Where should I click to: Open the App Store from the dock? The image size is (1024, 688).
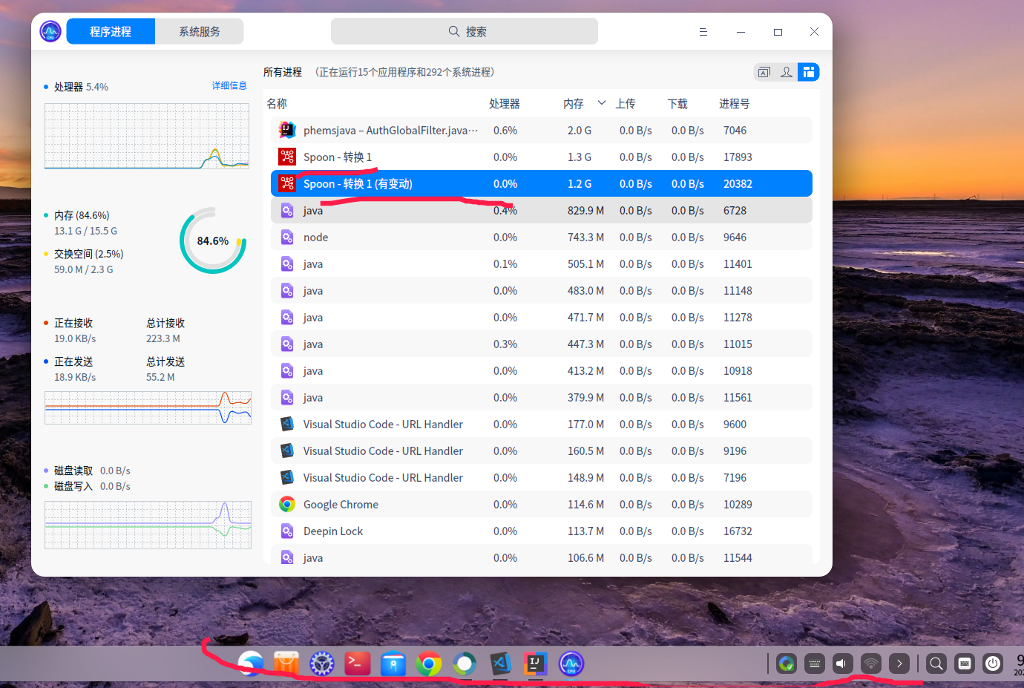[x=286, y=664]
